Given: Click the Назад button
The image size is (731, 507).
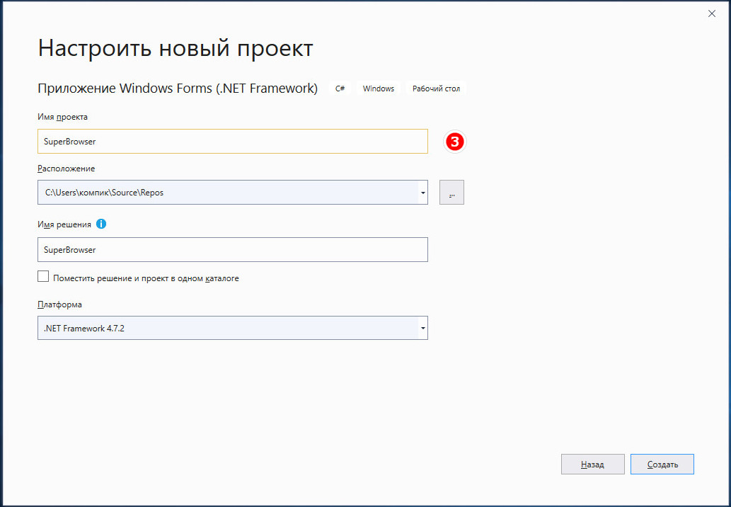Looking at the screenshot, I should point(592,464).
